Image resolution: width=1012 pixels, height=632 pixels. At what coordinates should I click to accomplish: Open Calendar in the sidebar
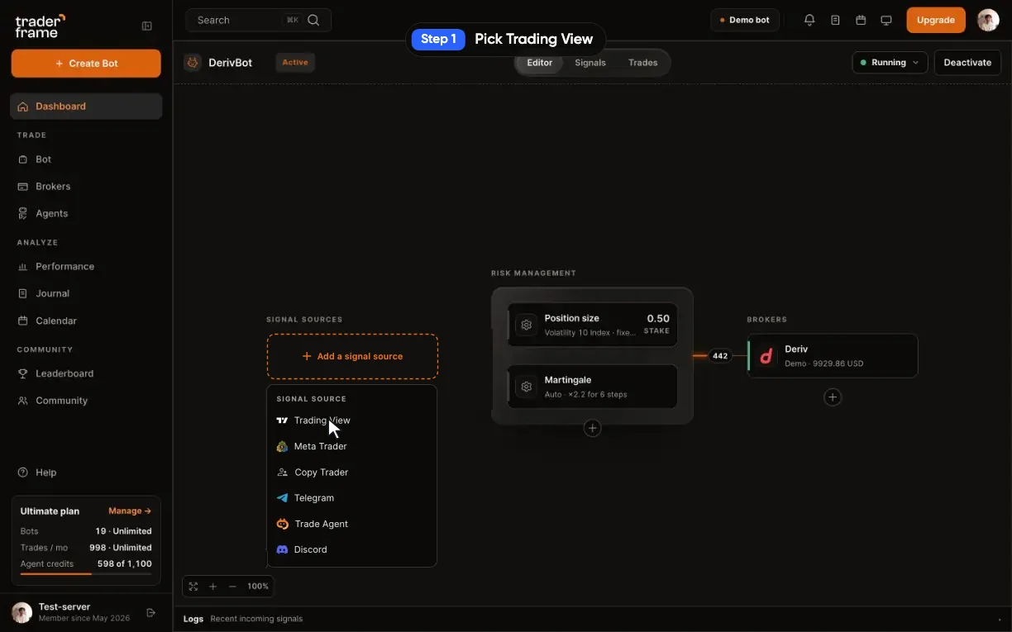pyautogui.click(x=86, y=321)
